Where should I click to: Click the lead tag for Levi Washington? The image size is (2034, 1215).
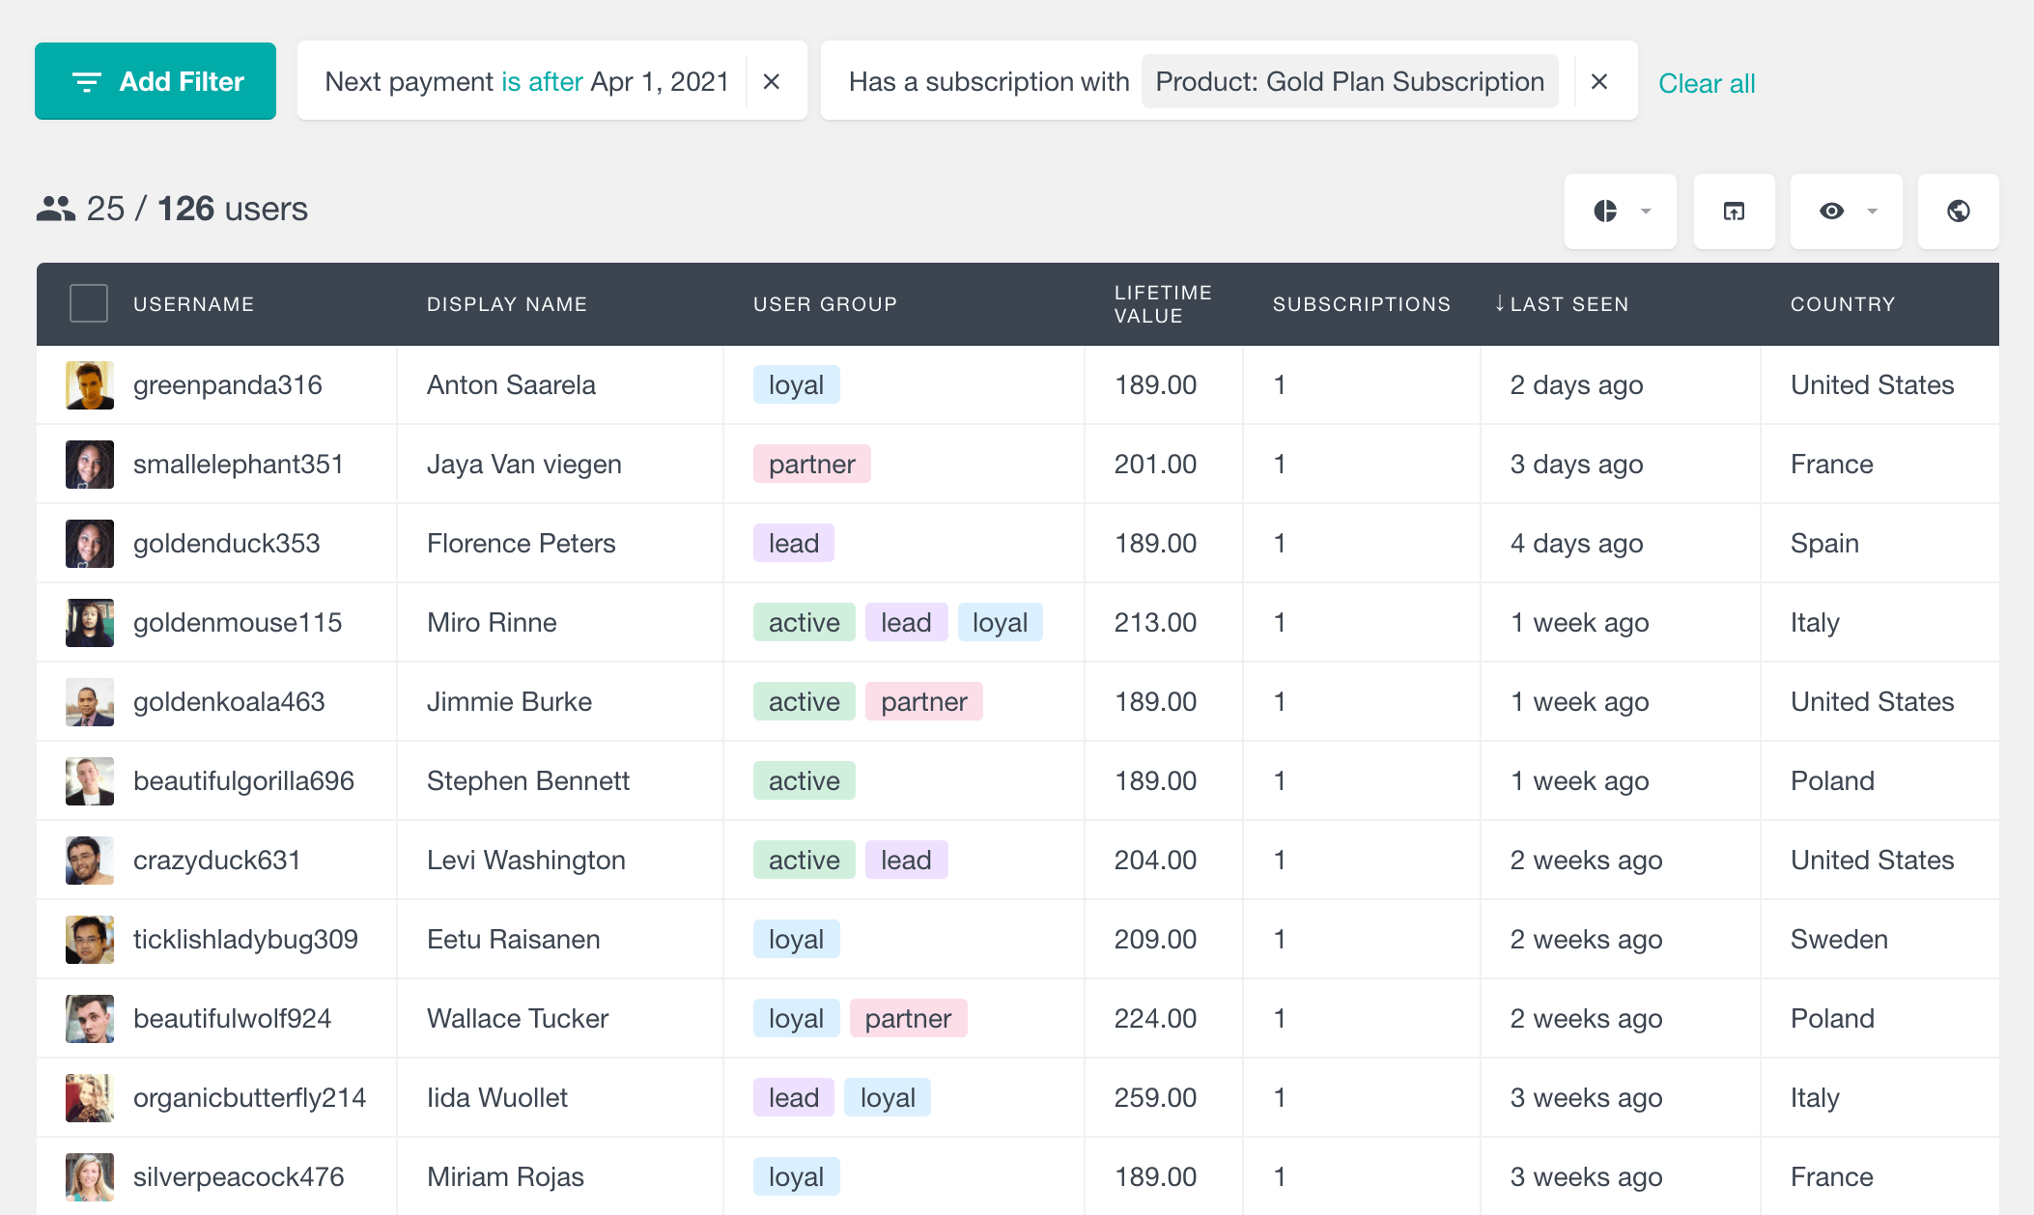tap(907, 860)
